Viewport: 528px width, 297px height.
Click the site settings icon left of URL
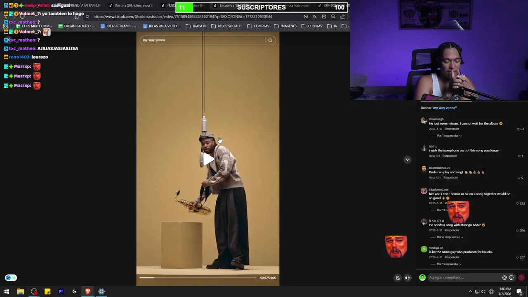coord(87,16)
